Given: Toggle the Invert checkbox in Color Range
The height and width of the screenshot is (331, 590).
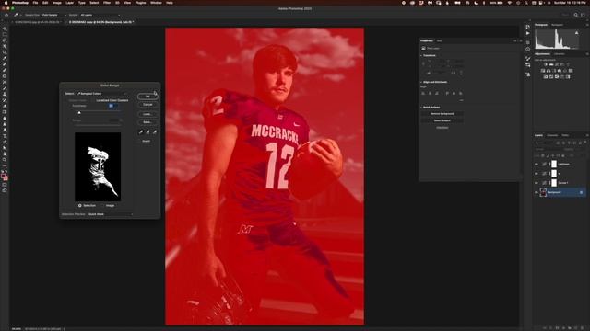Looking at the screenshot, I should [x=146, y=141].
